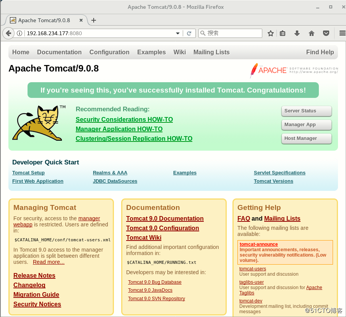Show bookmarks list icon
This screenshot has width=346, height=317.
pyautogui.click(x=283, y=33)
